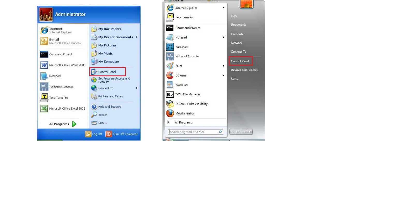Image resolution: width=410 pixels, height=208 pixels.
Task: Open Devices and Printers entry
Action: (x=244, y=70)
